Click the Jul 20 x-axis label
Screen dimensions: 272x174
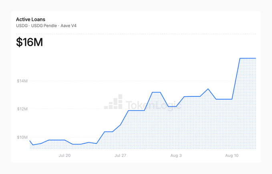point(64,156)
